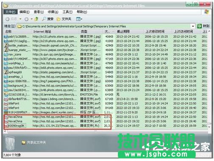Click the 2012-11-24 19:57 expiry date cell
Image resolution: width=214 pixels, height=161 pixels.
[x=128, y=126]
